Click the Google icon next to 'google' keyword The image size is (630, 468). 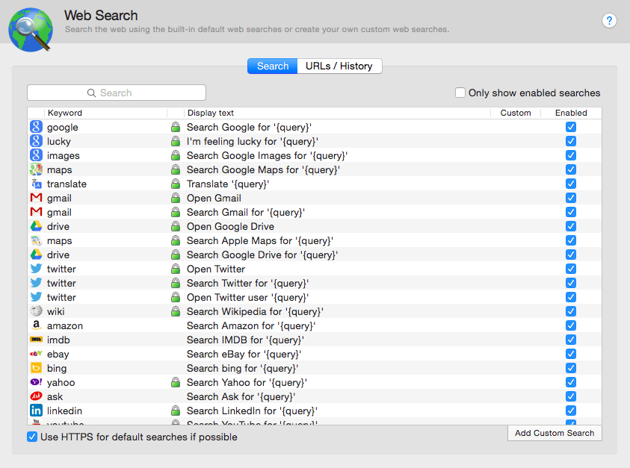coord(36,127)
